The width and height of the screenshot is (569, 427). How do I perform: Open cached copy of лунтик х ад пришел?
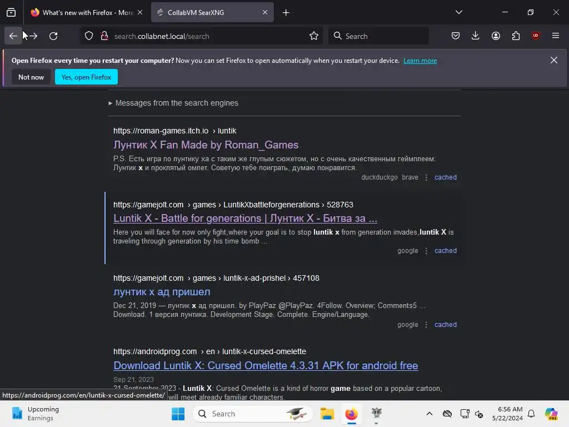pyautogui.click(x=446, y=325)
